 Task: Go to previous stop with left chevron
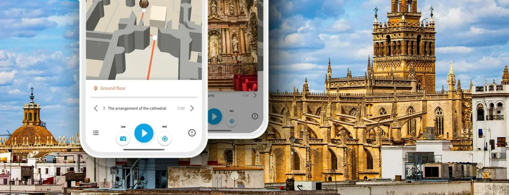point(95,108)
